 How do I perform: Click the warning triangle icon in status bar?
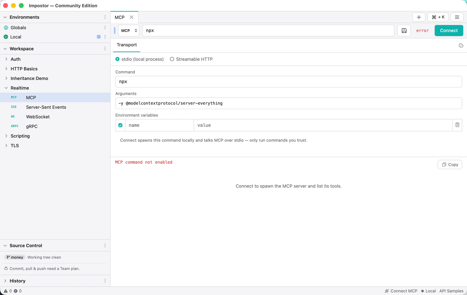pos(6,291)
